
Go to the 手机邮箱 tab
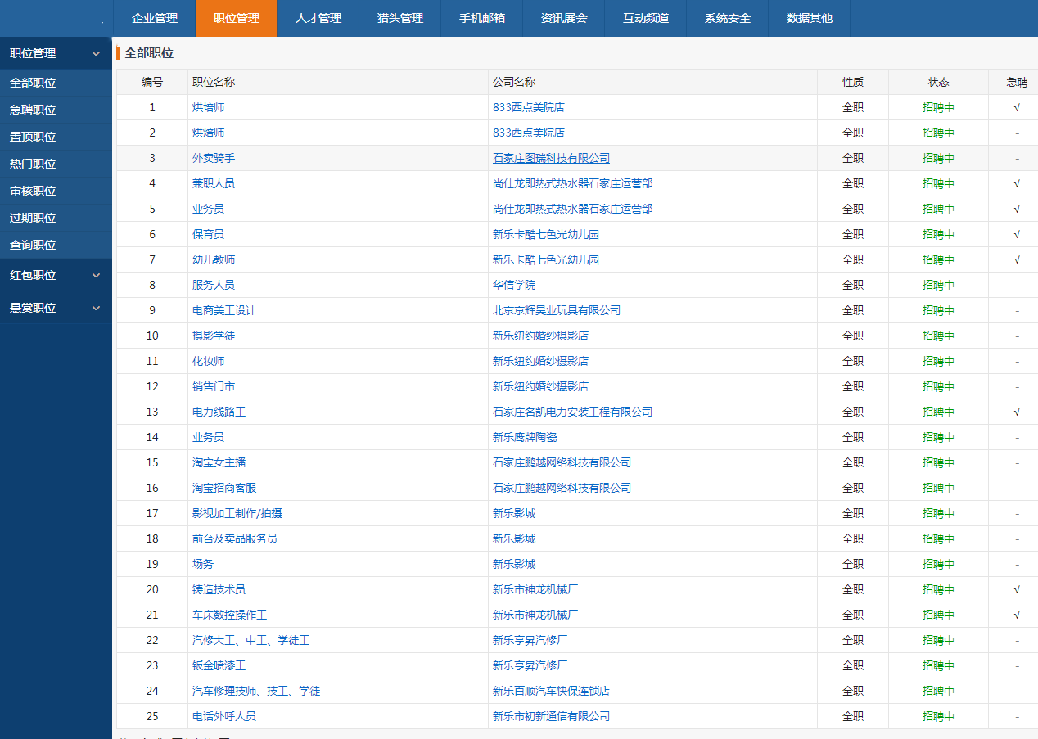click(481, 18)
